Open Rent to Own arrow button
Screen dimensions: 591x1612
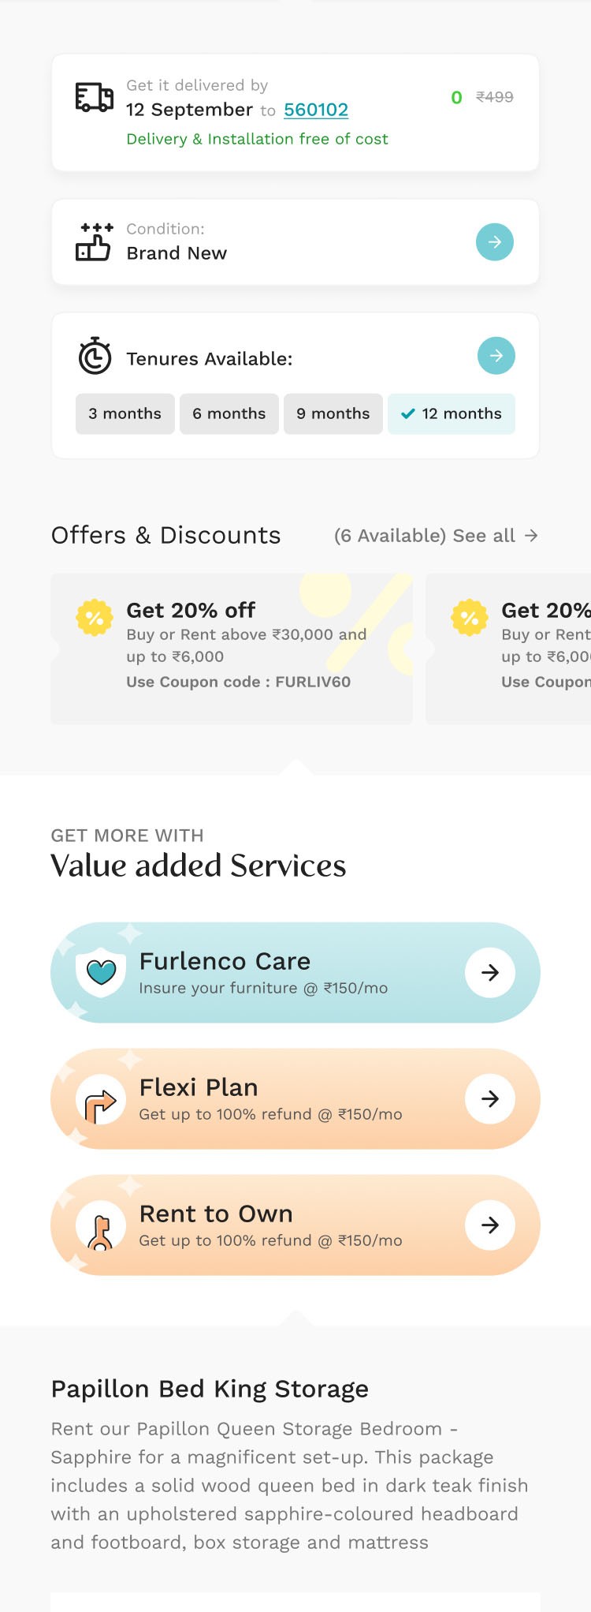point(489,1225)
